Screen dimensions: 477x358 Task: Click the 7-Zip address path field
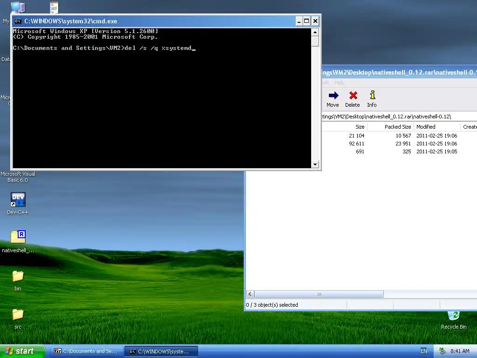[x=399, y=116]
